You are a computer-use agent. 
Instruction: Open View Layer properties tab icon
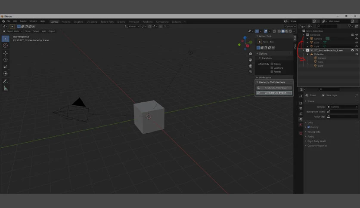tap(301, 114)
